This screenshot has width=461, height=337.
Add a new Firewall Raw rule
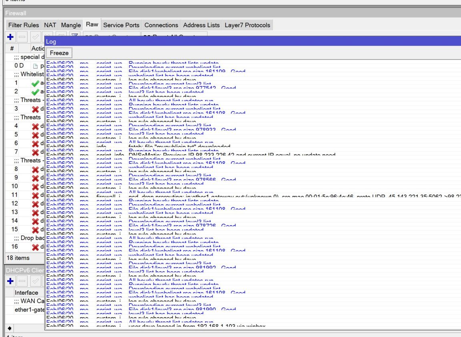coord(10,37)
